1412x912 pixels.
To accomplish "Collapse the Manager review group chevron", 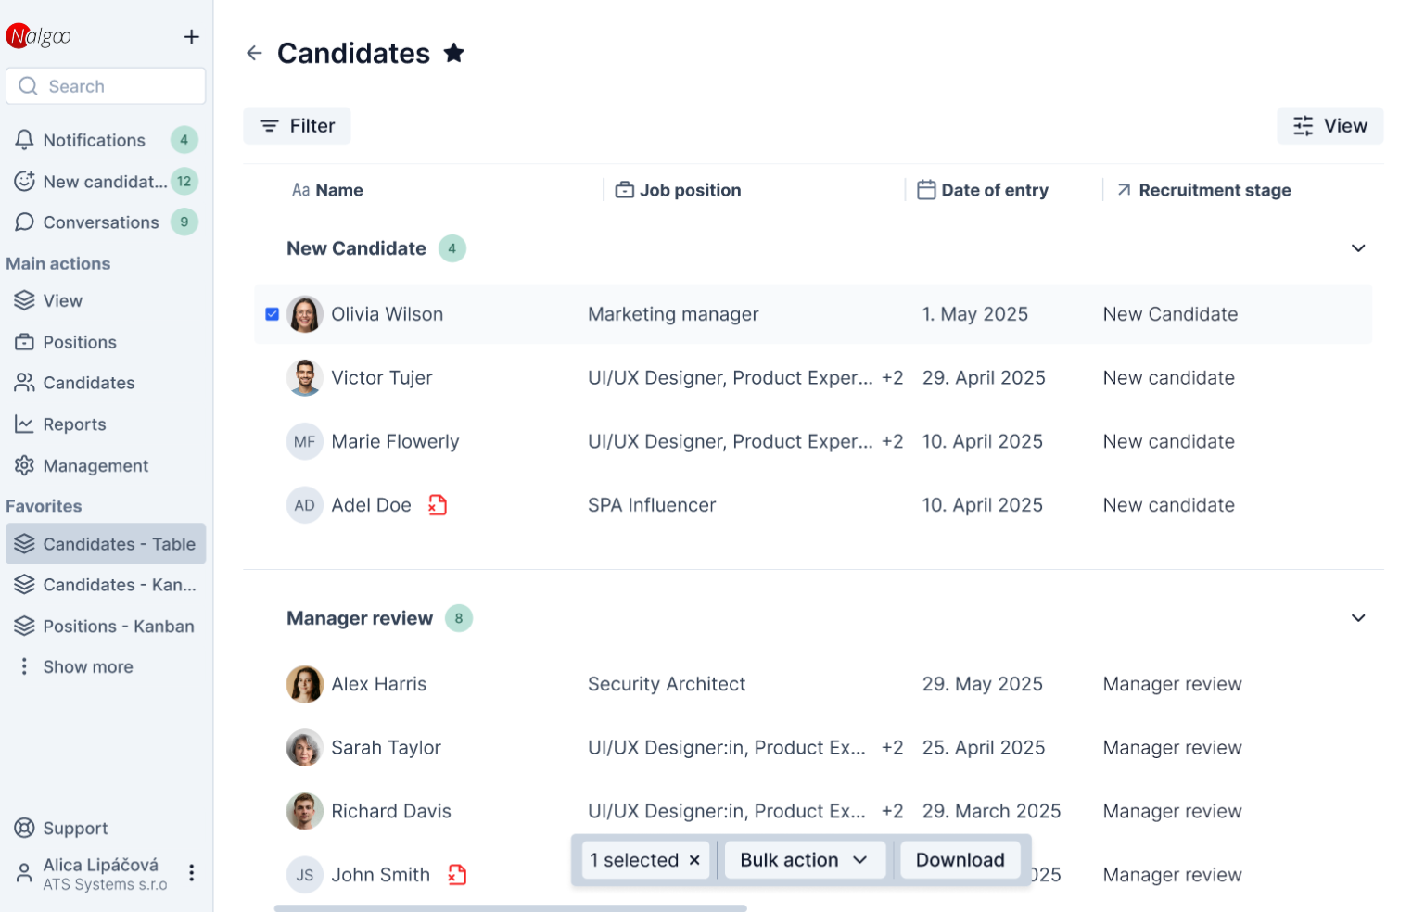I will (1357, 618).
